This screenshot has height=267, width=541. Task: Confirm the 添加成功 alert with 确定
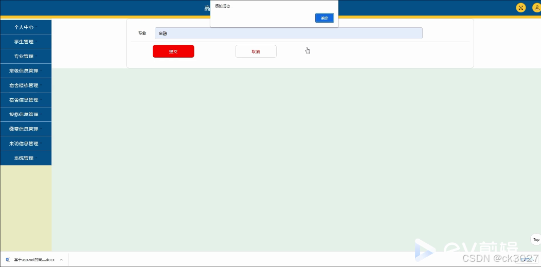tap(324, 18)
